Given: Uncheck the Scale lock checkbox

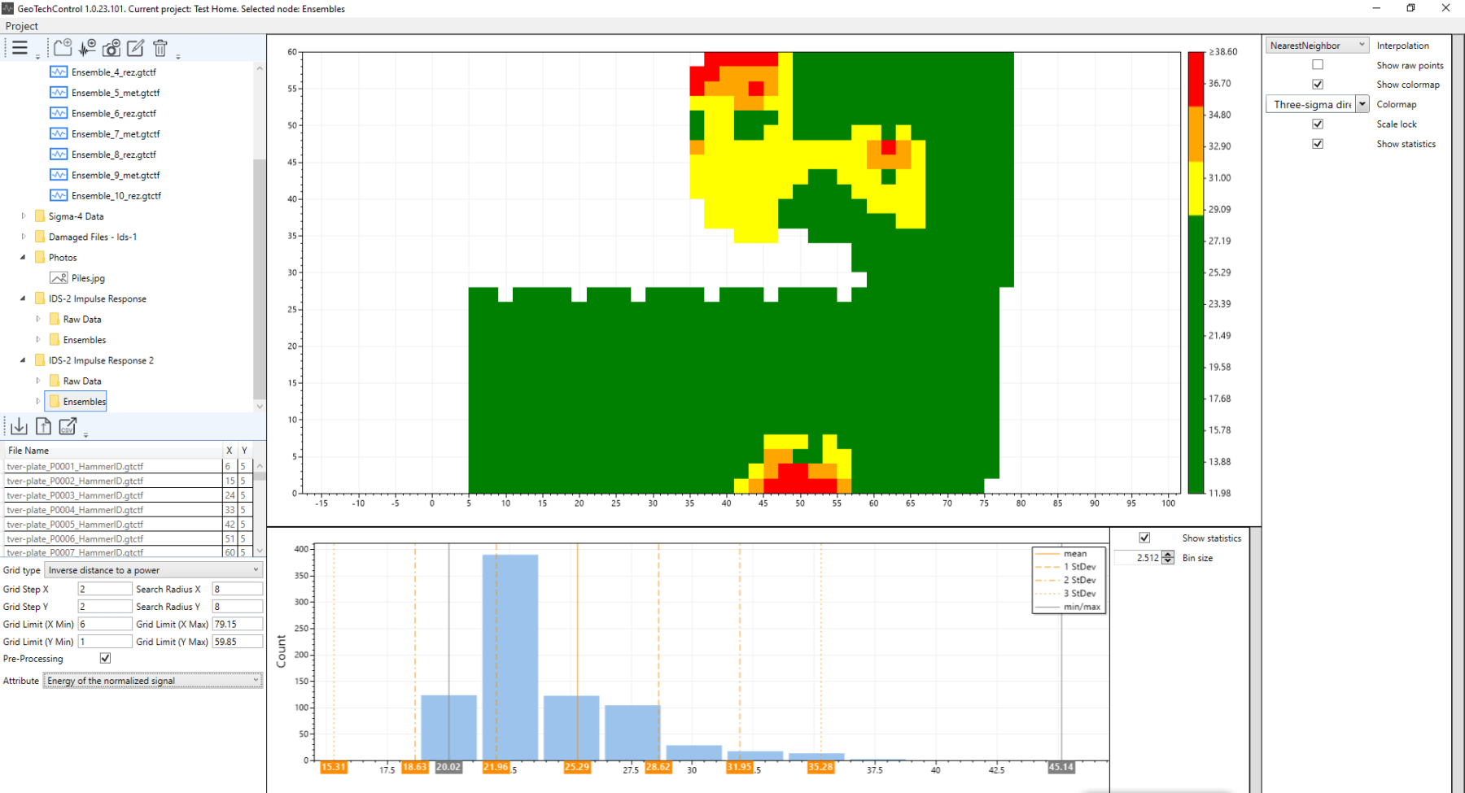Looking at the screenshot, I should click(x=1318, y=124).
